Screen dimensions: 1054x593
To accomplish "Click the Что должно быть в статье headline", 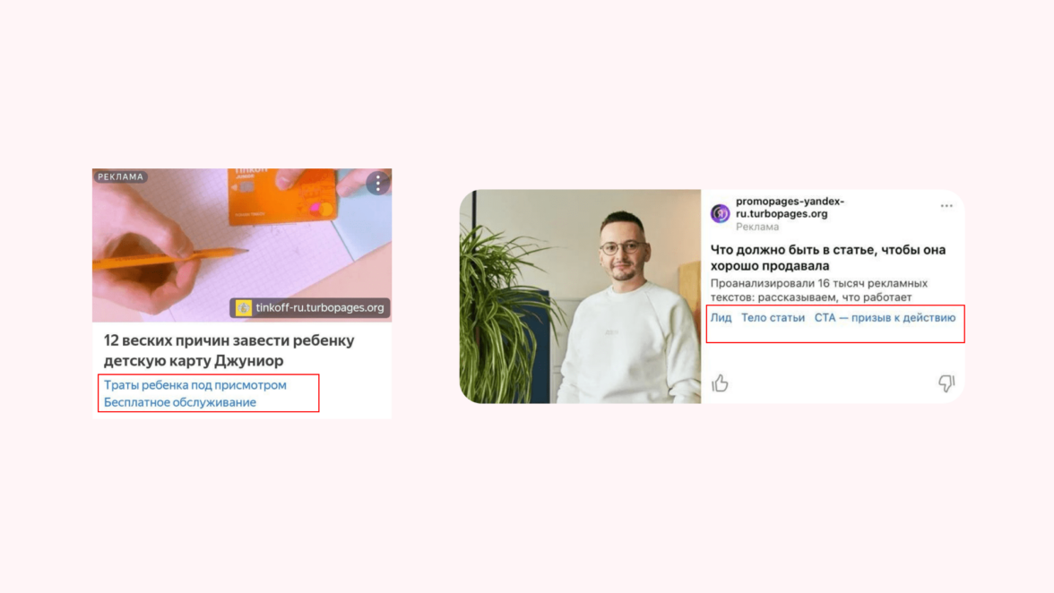I will pos(828,257).
